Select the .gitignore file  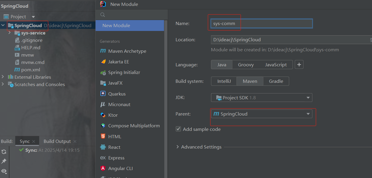tap(29, 40)
